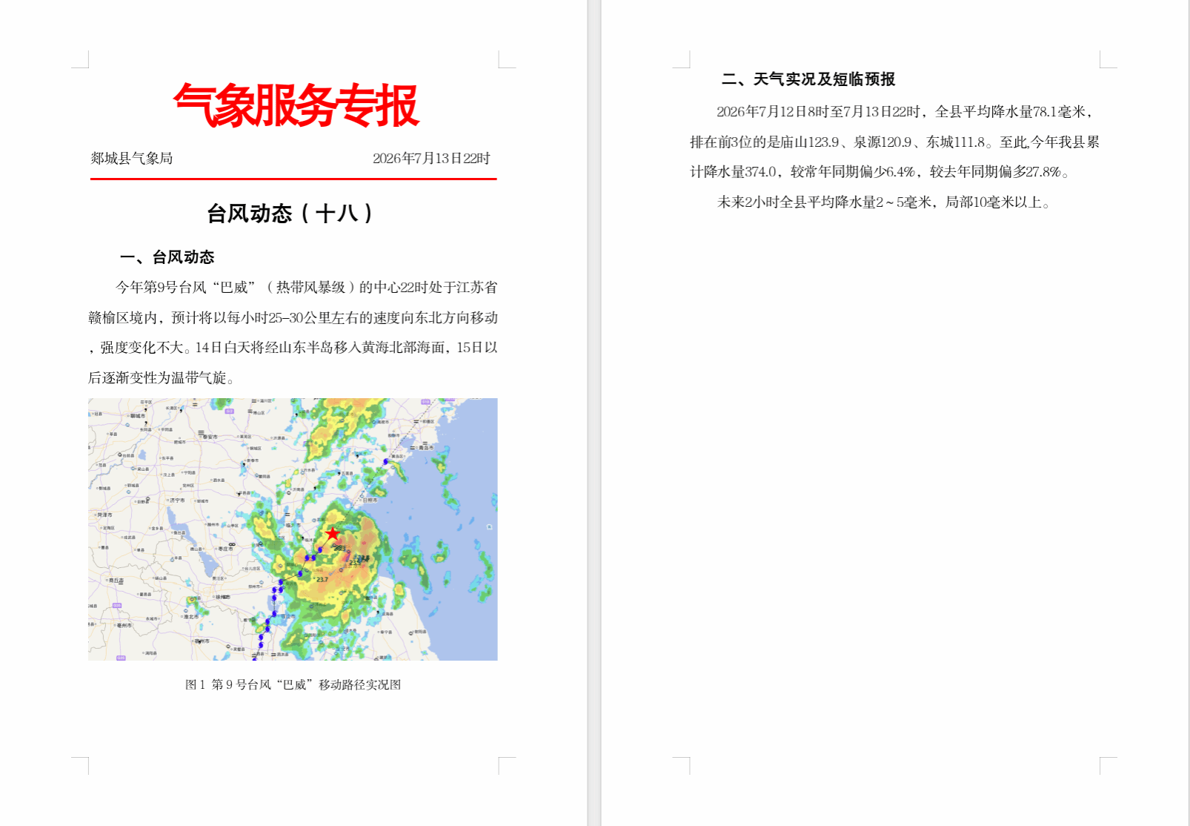This screenshot has width=1190, height=826.
Task: Click the line starting 排在前3位的是庙山123.9
Action: click(894, 142)
